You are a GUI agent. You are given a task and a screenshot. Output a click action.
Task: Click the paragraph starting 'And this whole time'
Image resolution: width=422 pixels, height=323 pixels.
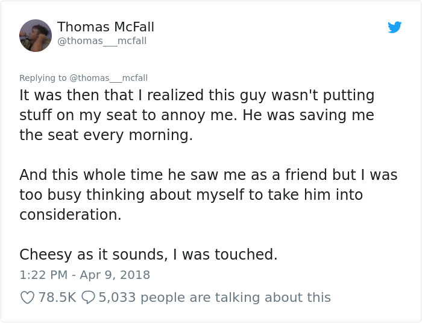[x=208, y=194]
